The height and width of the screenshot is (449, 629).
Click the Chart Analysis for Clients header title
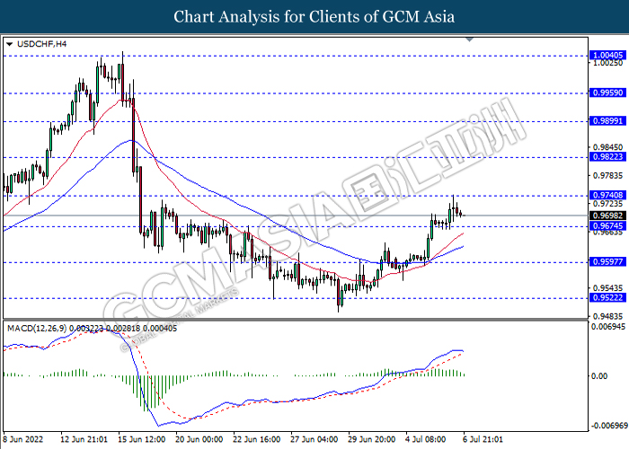pos(314,17)
